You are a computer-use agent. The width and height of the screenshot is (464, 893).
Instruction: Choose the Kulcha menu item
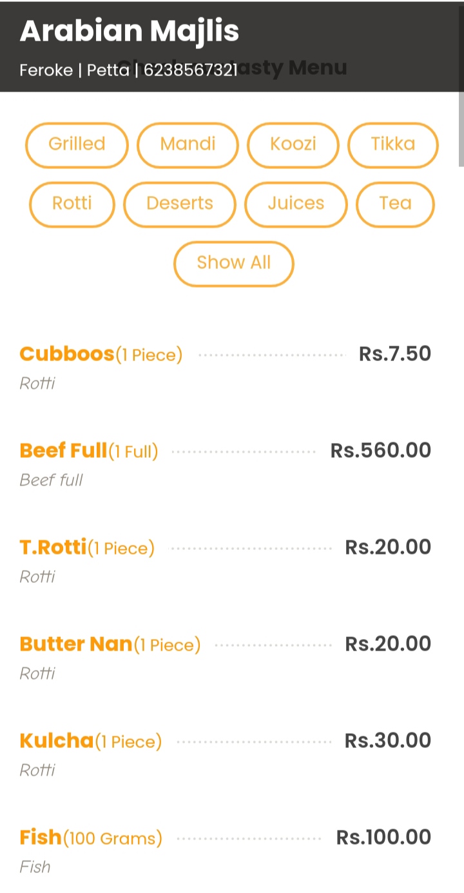pos(57,741)
